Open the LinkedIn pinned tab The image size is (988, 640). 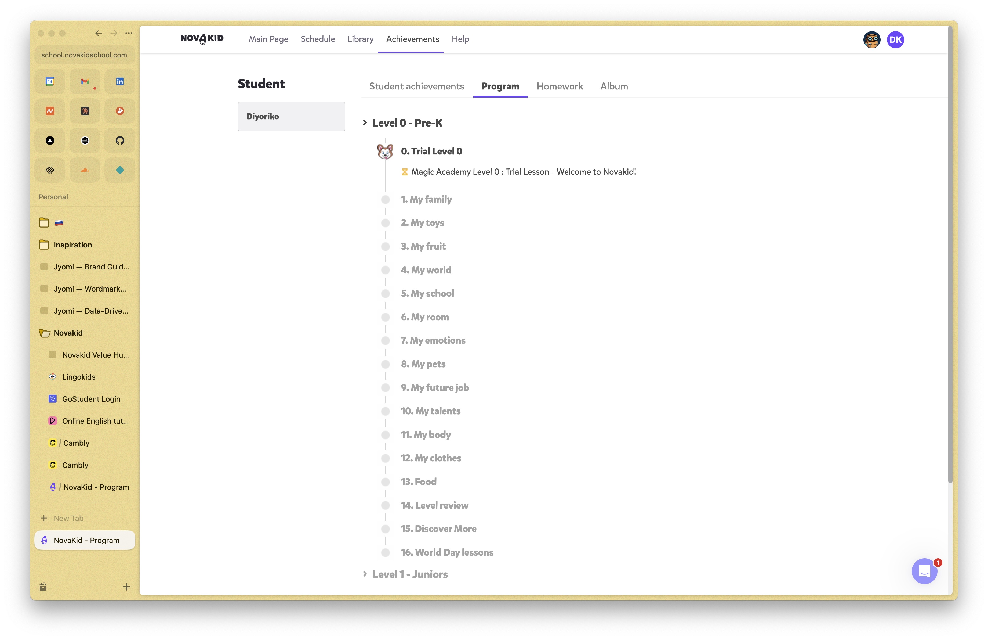(119, 81)
